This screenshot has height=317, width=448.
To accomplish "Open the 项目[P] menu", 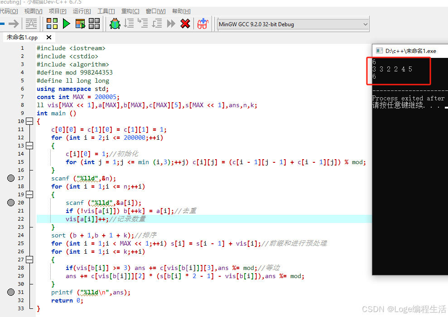I will pyautogui.click(x=58, y=11).
